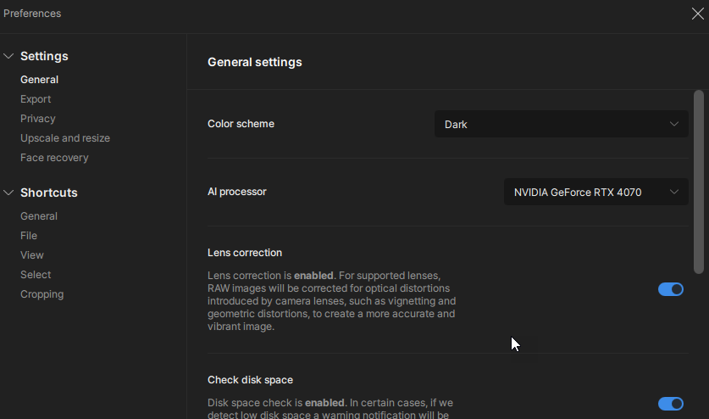The width and height of the screenshot is (709, 419).
Task: Open General under Settings
Action: pyautogui.click(x=39, y=80)
